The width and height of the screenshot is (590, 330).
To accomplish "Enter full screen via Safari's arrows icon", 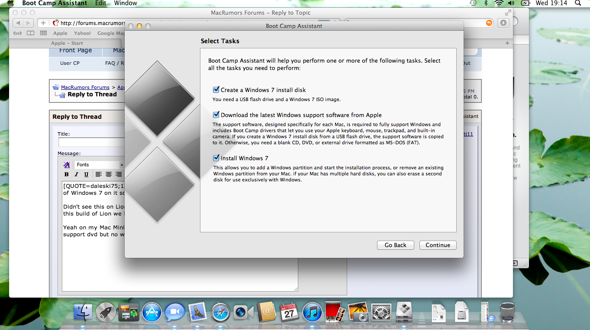I will pos(507,13).
